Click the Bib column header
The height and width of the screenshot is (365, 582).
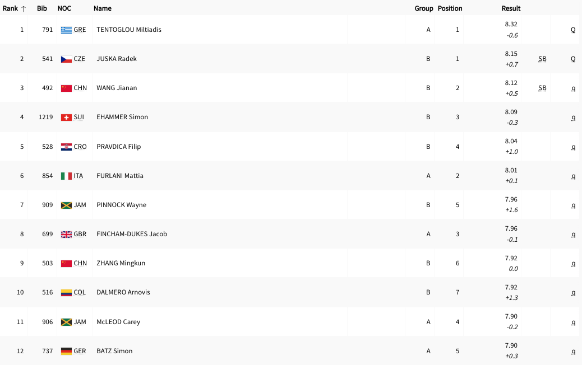coord(42,8)
